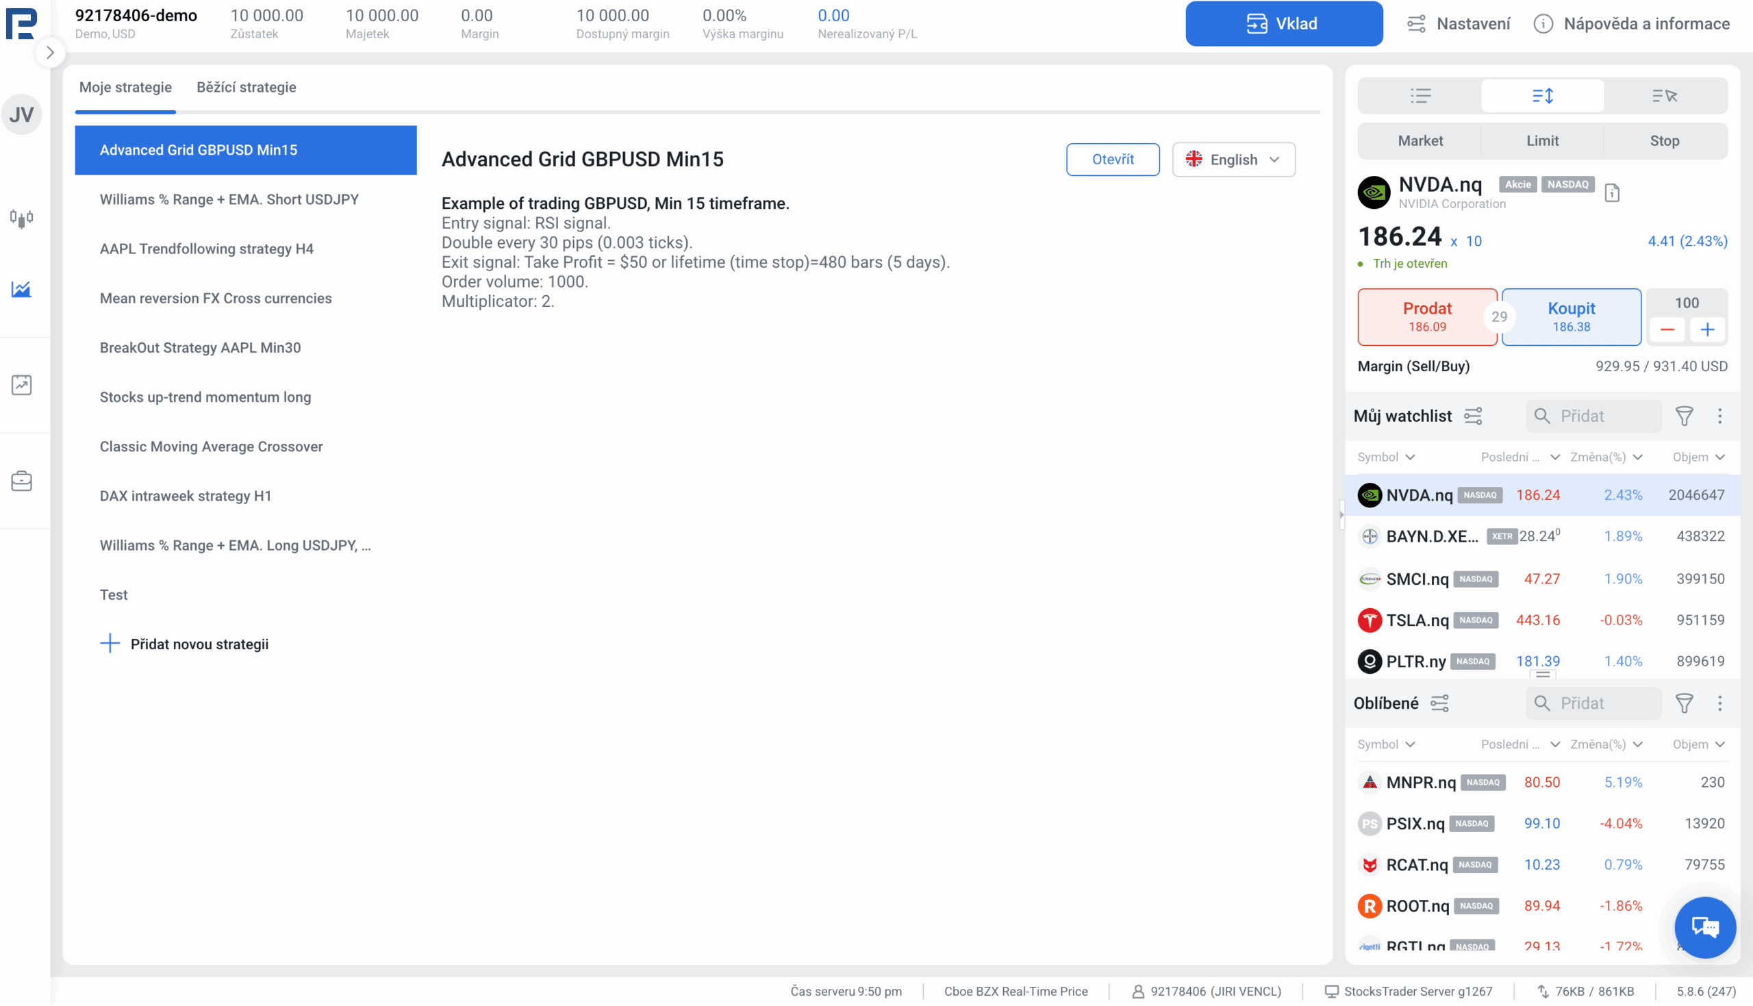Open three-dot menu for Oblíbené list
The height and width of the screenshot is (1006, 1753).
(x=1719, y=703)
